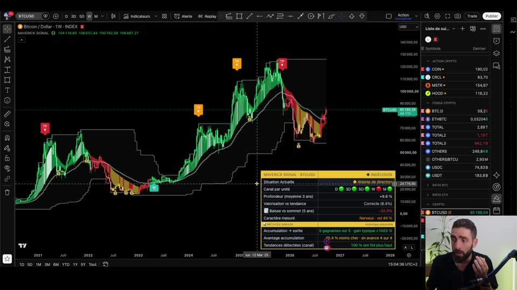Screen dimensions: 517x290
Task: Hide all drawings with the eye icon
Action: pyautogui.click(x=7, y=169)
